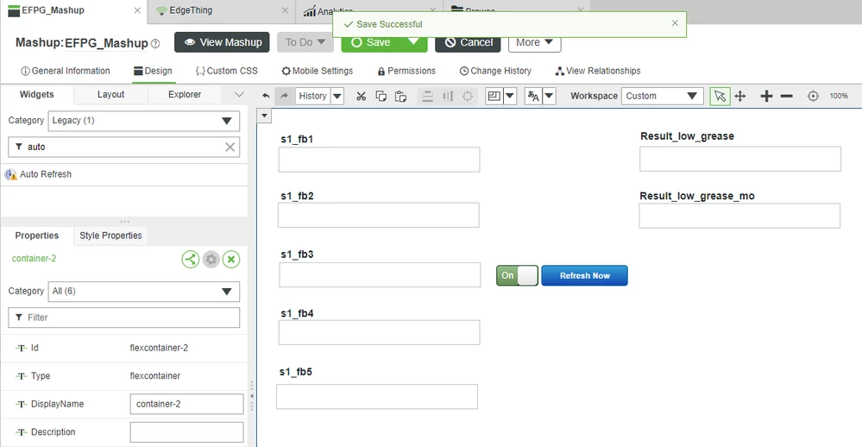This screenshot has width=862, height=447.
Task: Switch to the Layout panel tab
Action: pos(110,95)
